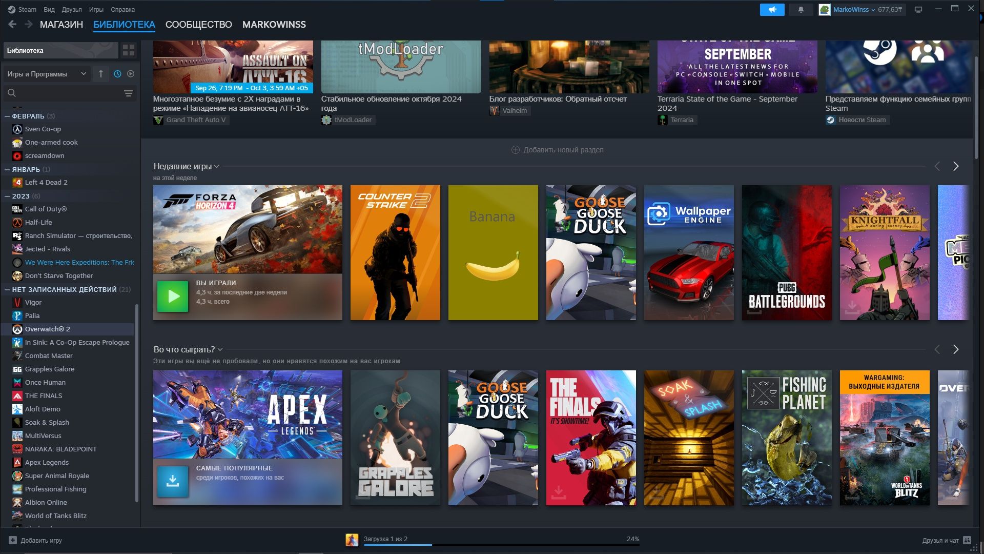The height and width of the screenshot is (554, 984).
Task: Open Библиотека home button
Action: pyautogui.click(x=60, y=50)
